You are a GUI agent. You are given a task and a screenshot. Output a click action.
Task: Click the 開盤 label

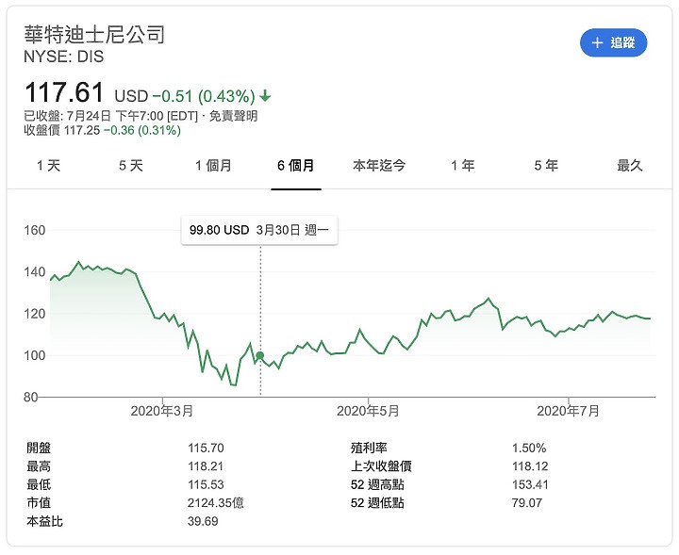tap(39, 448)
